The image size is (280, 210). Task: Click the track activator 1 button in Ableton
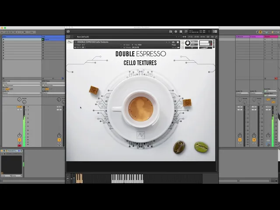click(19, 140)
